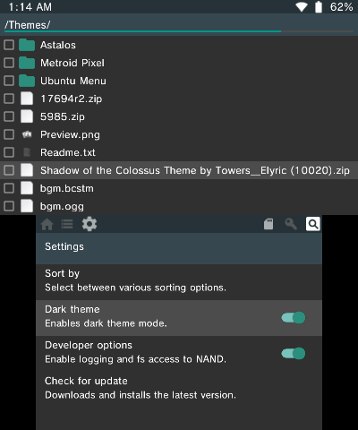Select the 17694r2.zip file entry
The image size is (358, 430).
(179, 99)
